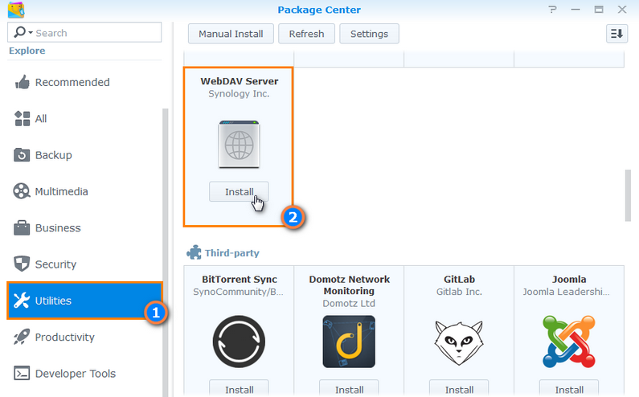Open the Joomla package title
Screen dimensions: 639x397
pyautogui.click(x=569, y=279)
